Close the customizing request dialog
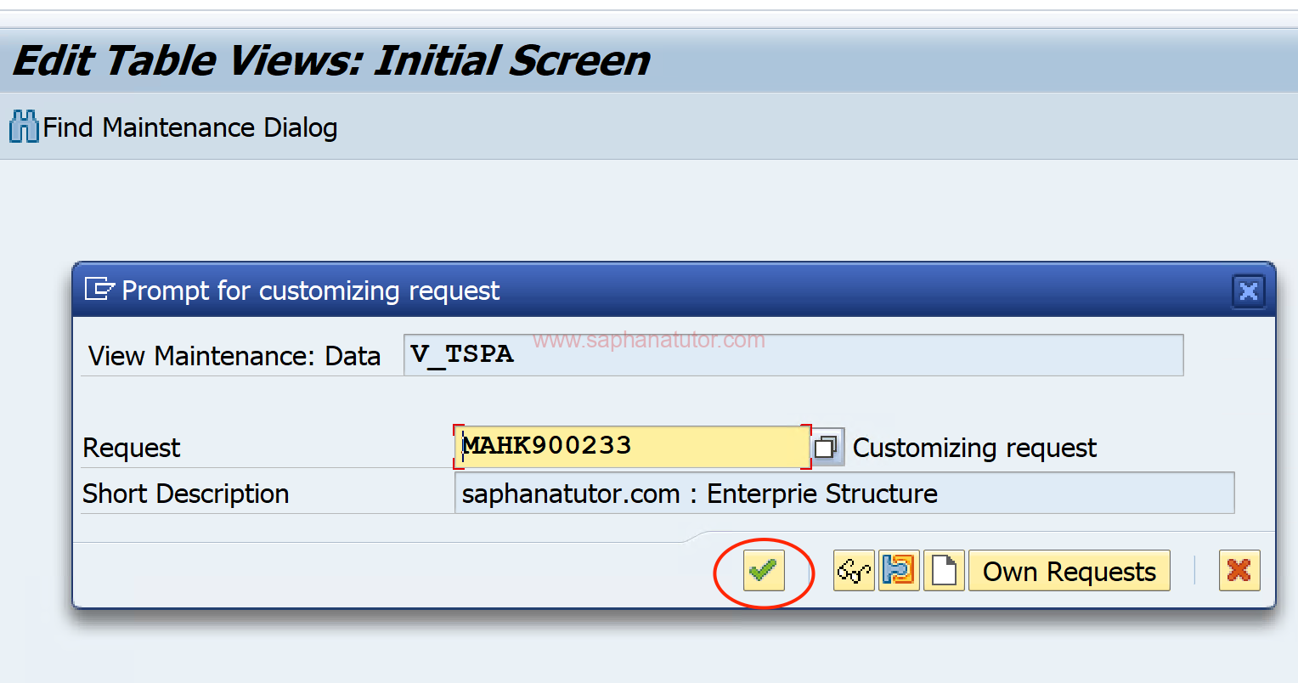 1248,291
